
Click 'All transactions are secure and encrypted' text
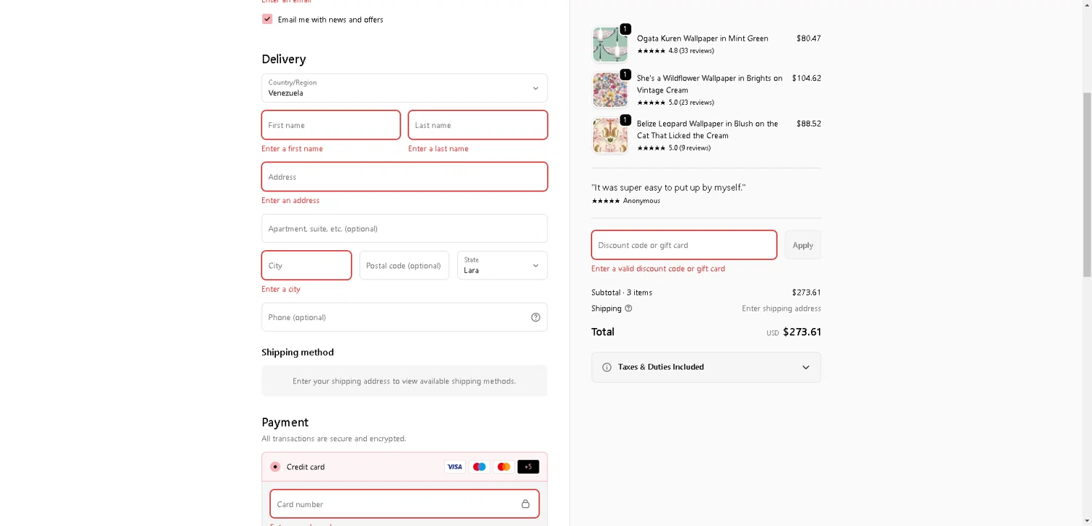point(334,439)
